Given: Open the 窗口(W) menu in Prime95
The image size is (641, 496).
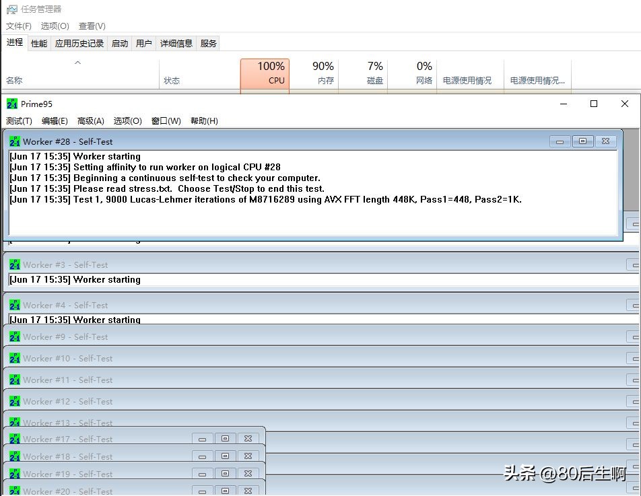Looking at the screenshot, I should [166, 121].
